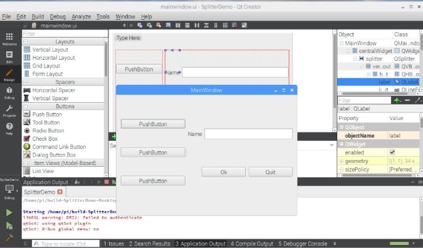Screen dimensions: 423x248
Task: Open 5 Debugger Console pane
Action: coord(303,244)
